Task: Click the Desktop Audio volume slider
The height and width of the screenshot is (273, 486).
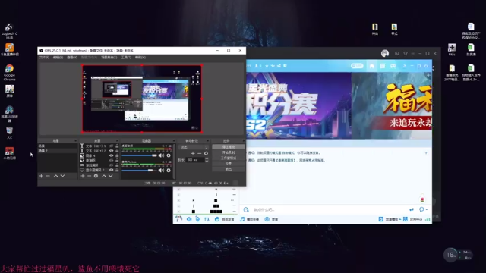Action: point(139,155)
